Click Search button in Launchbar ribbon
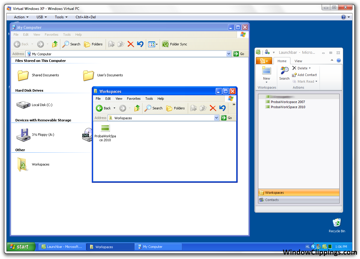This screenshot has width=360, height=259. pos(284,74)
